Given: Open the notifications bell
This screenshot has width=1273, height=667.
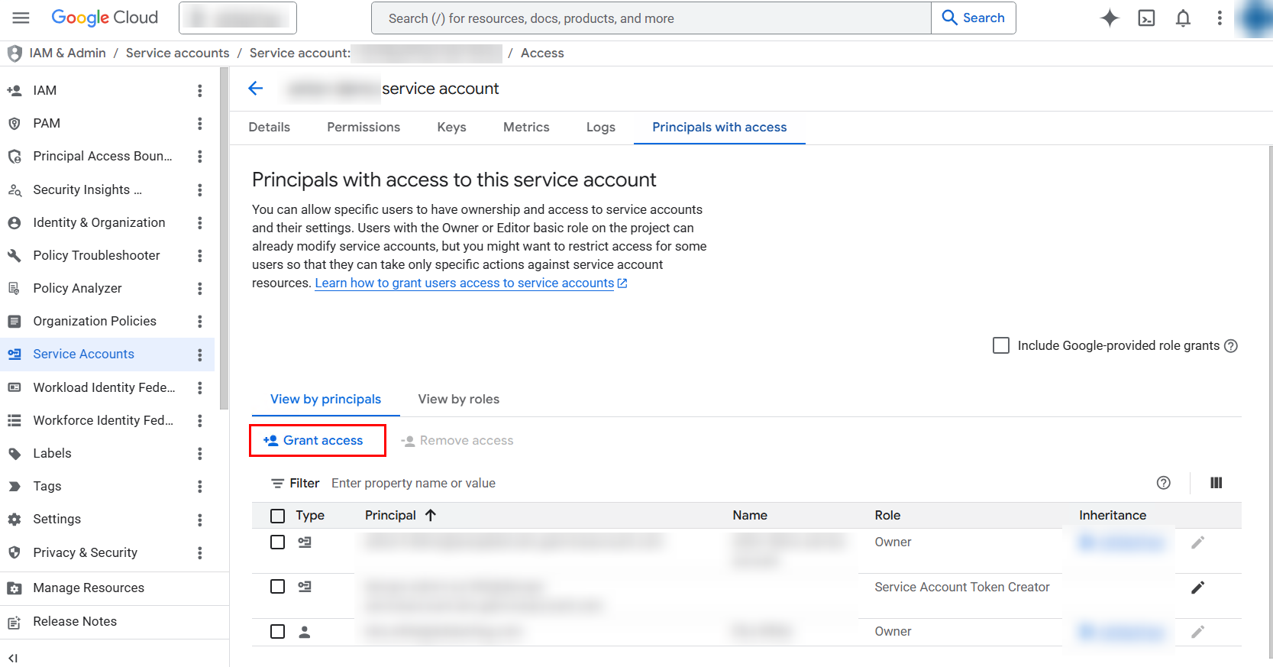Looking at the screenshot, I should tap(1183, 18).
